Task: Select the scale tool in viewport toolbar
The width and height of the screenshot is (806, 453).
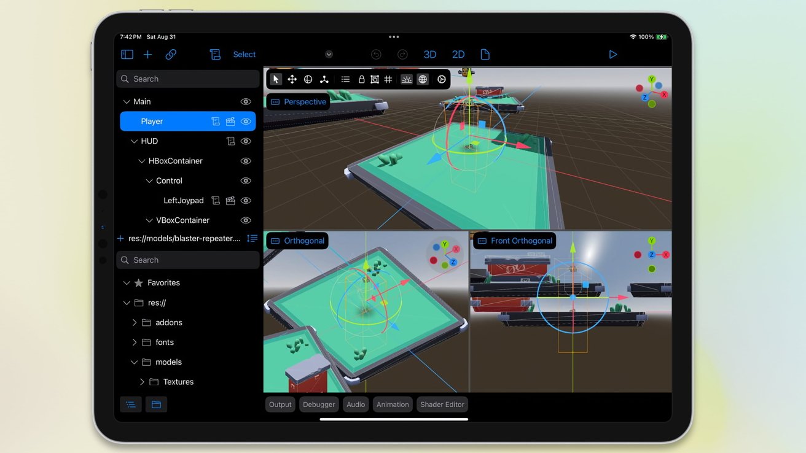Action: coord(324,79)
